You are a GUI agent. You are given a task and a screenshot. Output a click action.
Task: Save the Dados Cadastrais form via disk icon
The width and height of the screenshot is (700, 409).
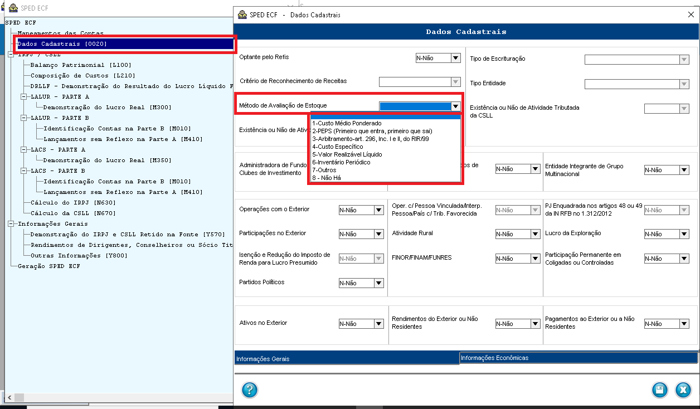660,389
